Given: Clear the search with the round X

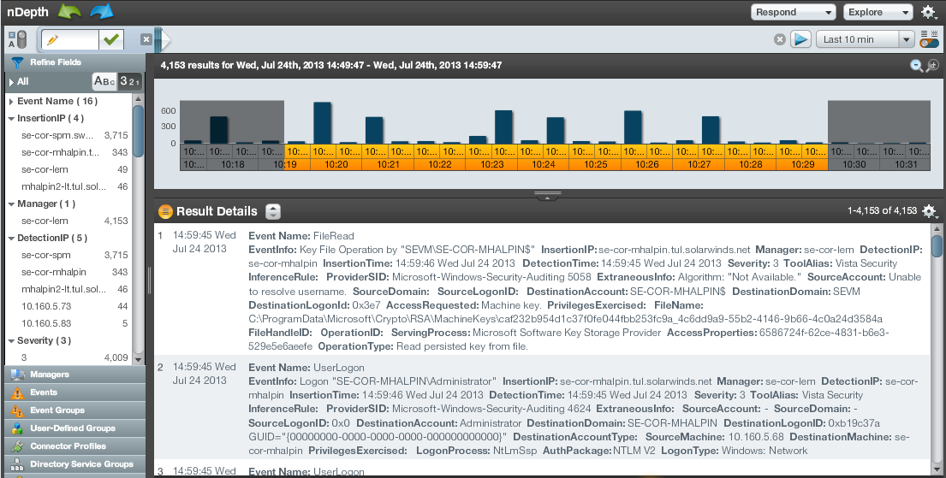Looking at the screenshot, I should tap(779, 39).
